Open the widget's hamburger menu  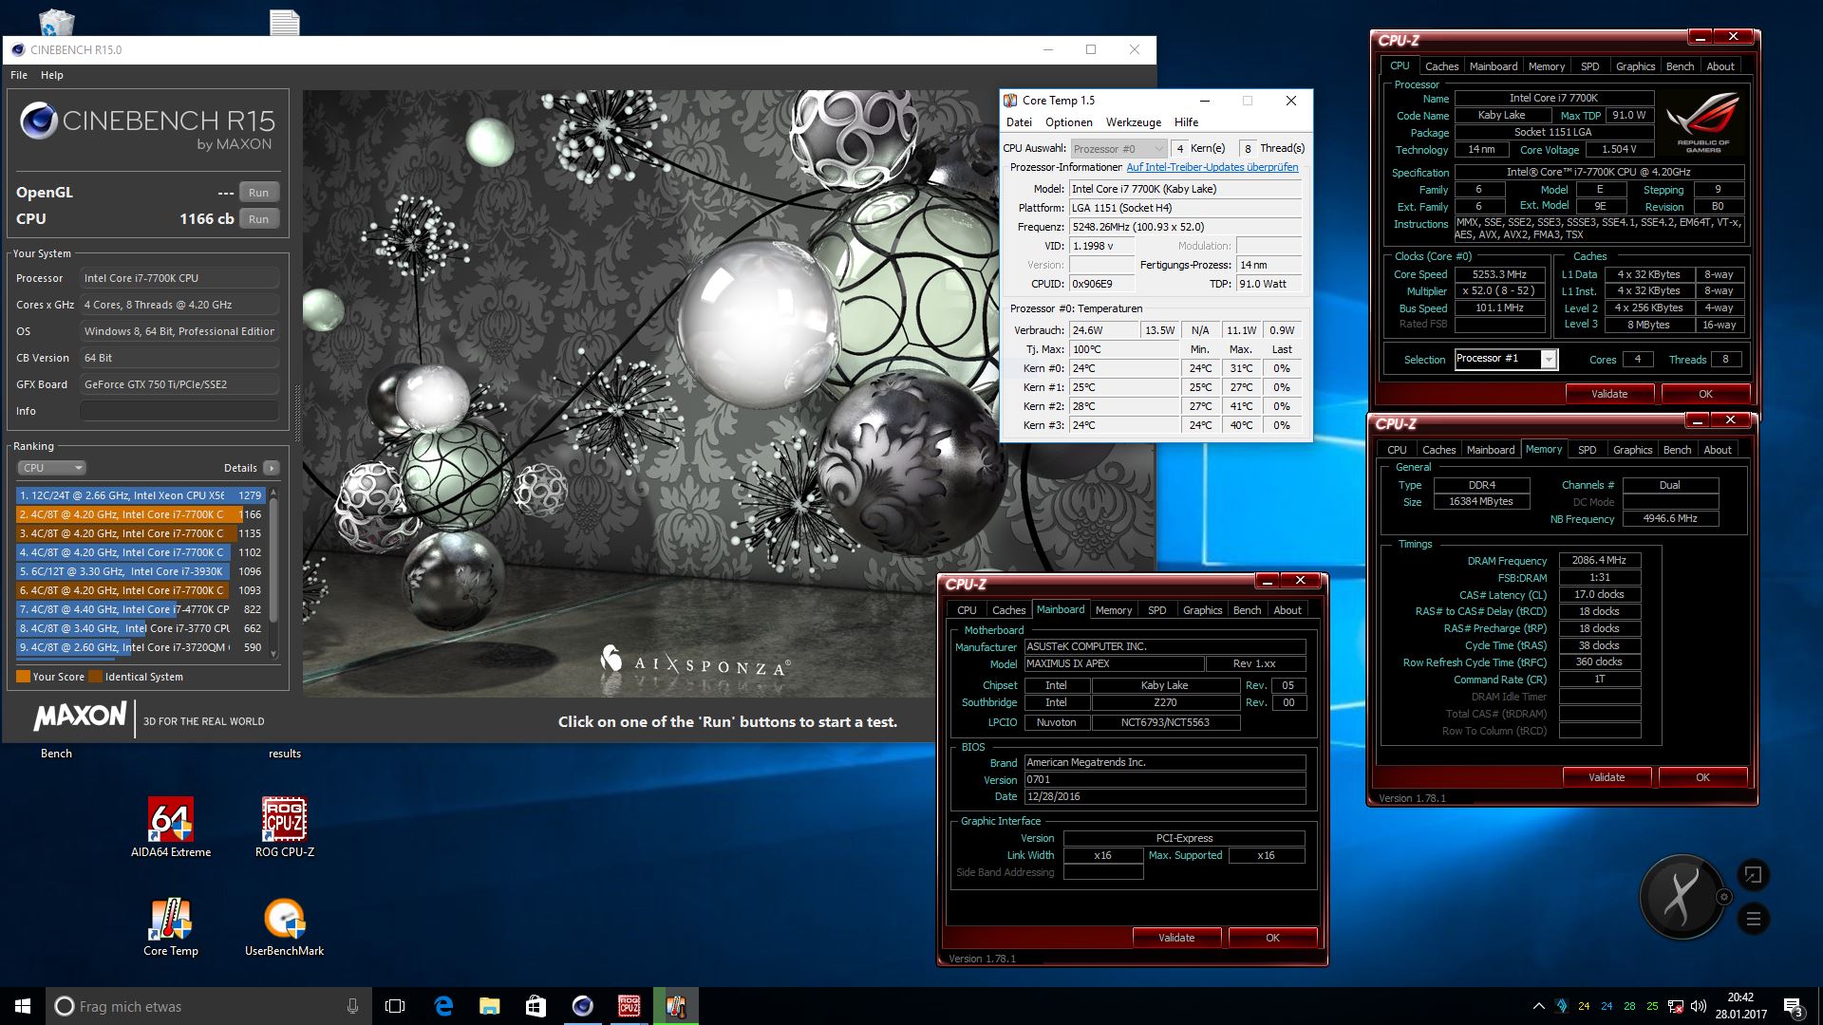1753,919
